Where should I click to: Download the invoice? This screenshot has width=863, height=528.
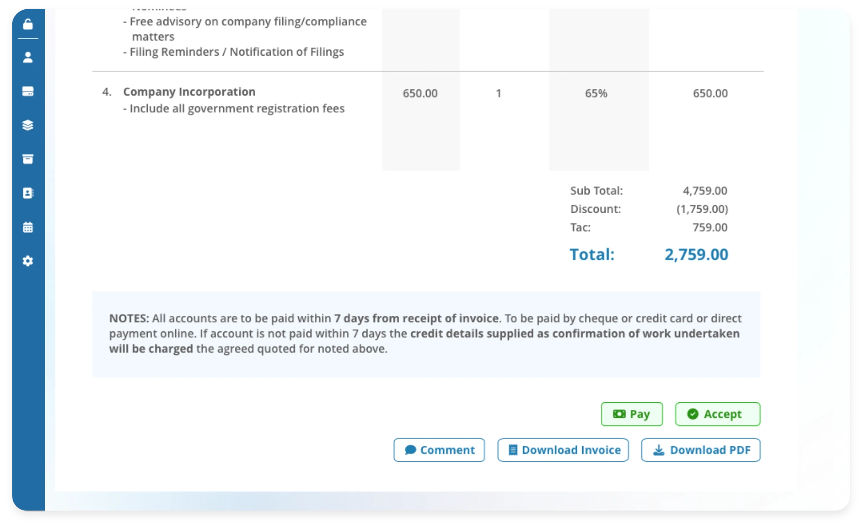click(x=563, y=450)
